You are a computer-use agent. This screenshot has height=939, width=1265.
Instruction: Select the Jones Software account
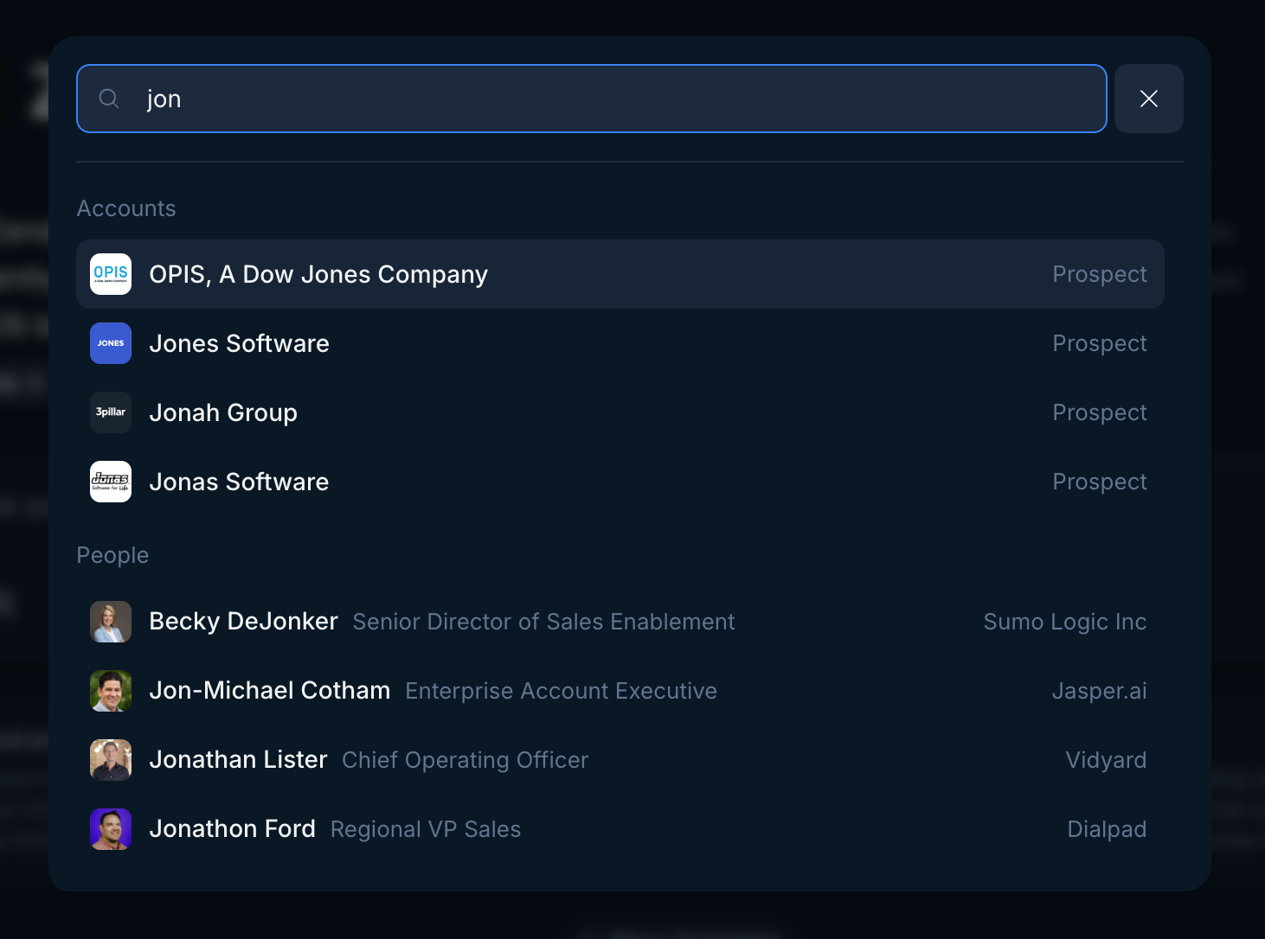620,343
